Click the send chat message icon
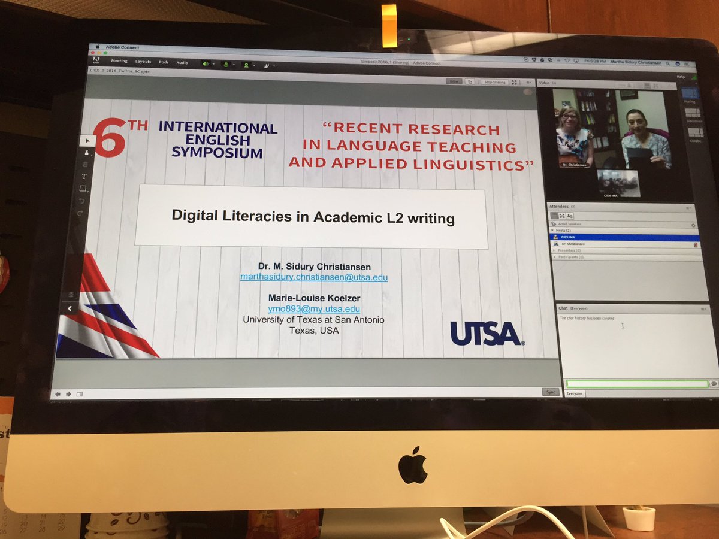This screenshot has height=539, width=719. click(x=714, y=384)
